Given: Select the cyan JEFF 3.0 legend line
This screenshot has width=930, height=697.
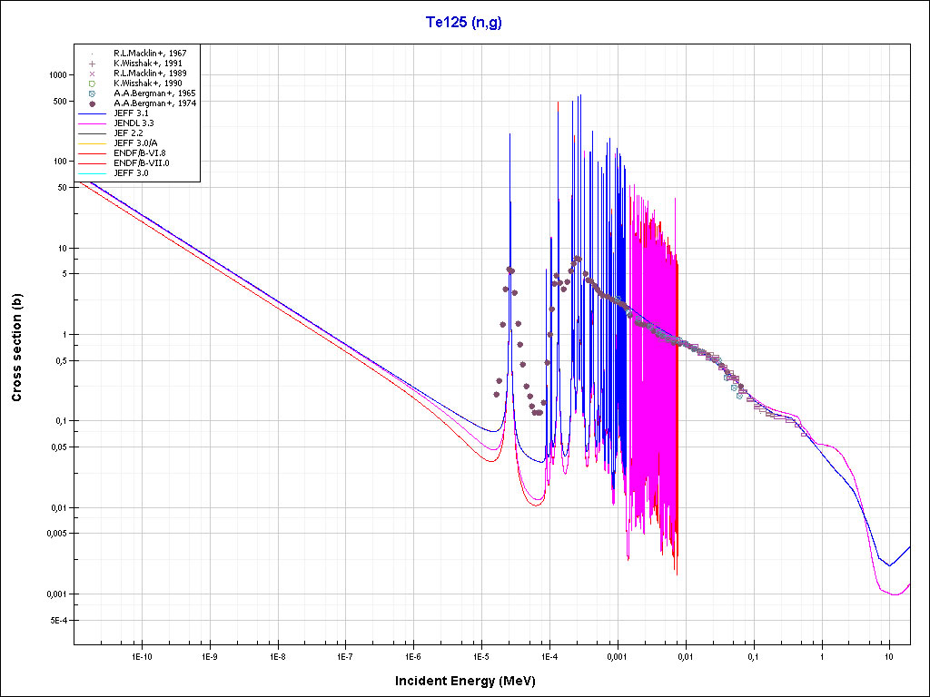Looking at the screenshot, I should click(92, 172).
